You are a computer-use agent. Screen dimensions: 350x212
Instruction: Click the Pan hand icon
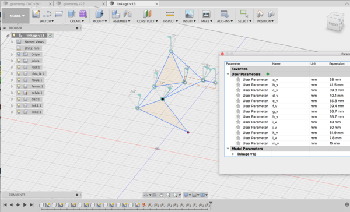coord(161,195)
